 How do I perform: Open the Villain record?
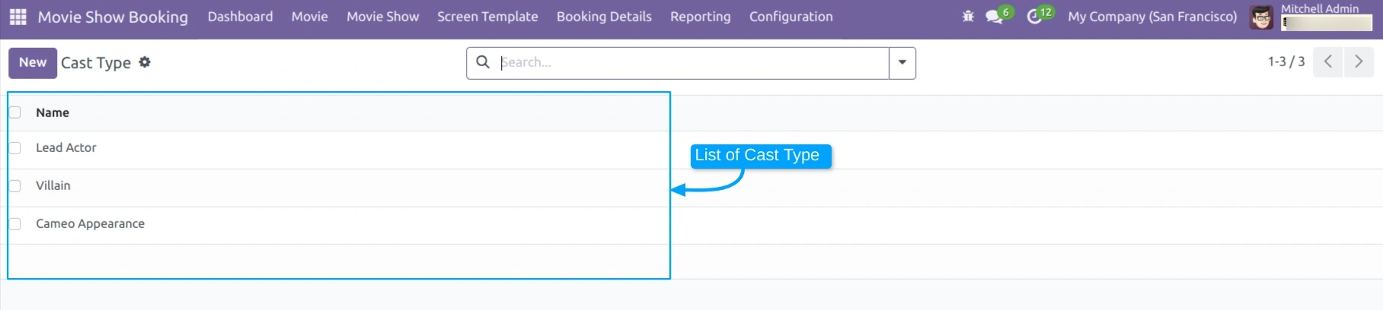[x=53, y=186]
